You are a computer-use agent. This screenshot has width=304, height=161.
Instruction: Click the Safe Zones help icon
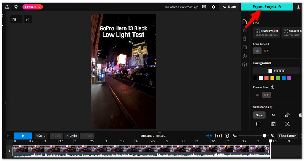(x=271, y=107)
